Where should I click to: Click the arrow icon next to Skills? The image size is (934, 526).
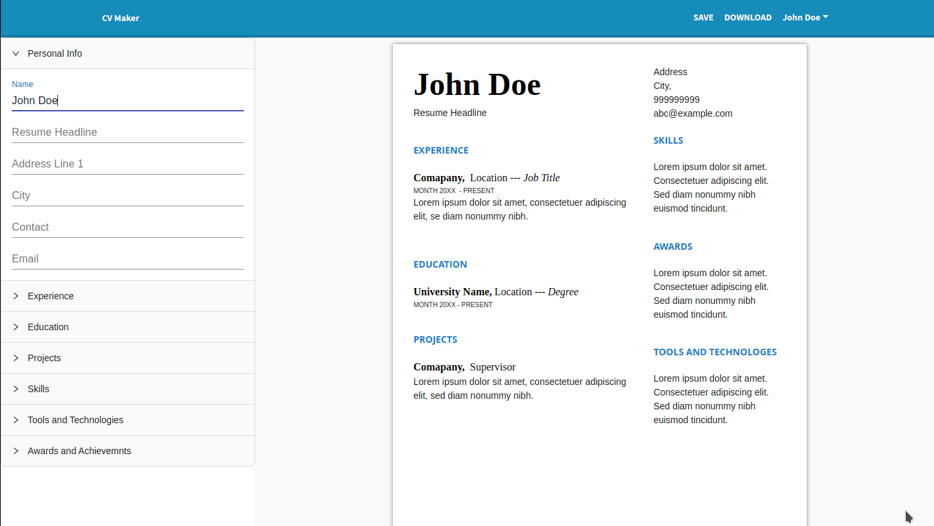(16, 389)
